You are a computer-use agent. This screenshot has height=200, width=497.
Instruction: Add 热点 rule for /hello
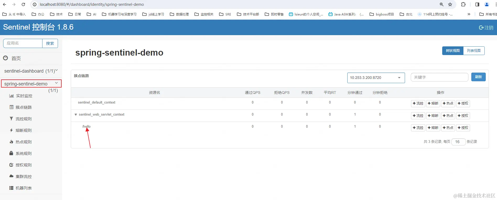click(448, 128)
